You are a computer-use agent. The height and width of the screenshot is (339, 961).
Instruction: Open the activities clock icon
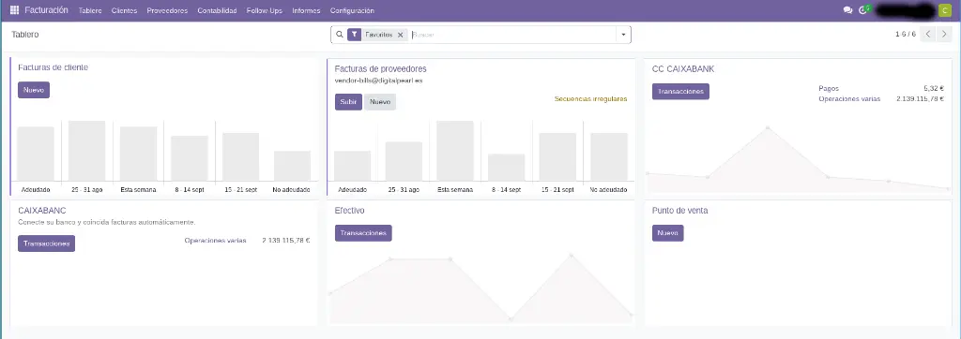coord(863,10)
